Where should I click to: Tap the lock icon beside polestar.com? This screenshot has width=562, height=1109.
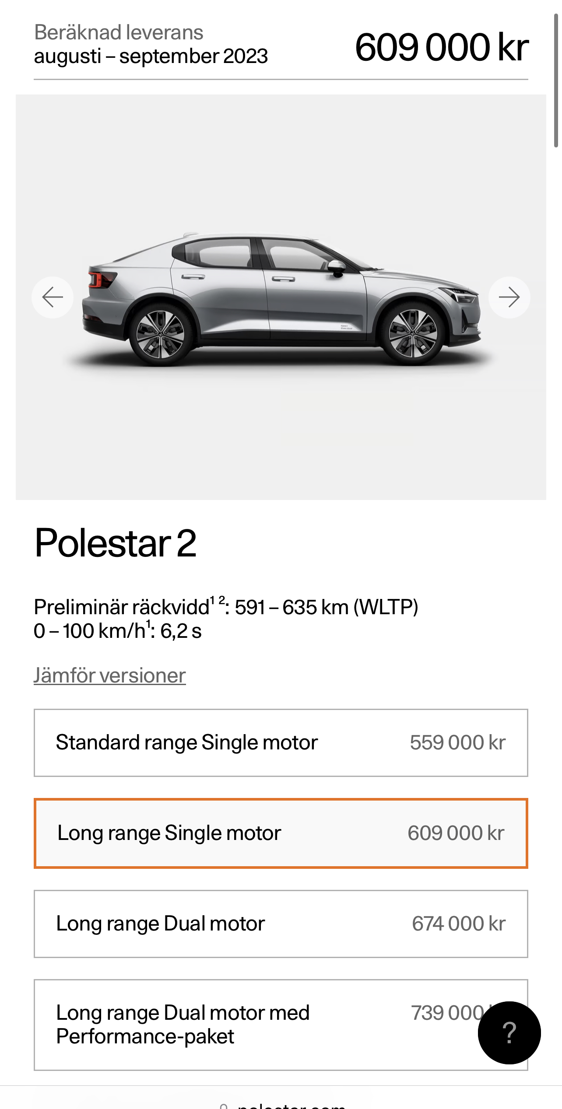[224, 1106]
